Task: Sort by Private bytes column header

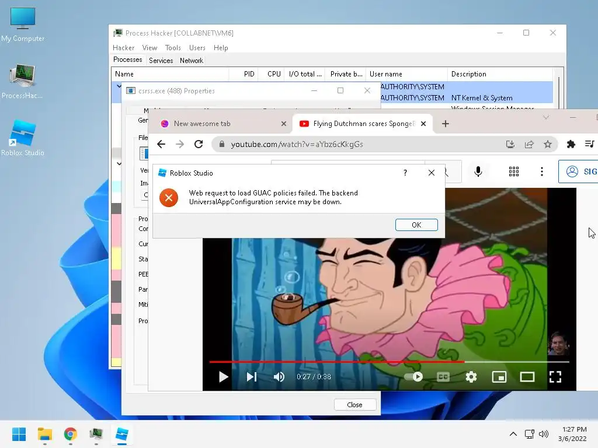Action: point(346,74)
